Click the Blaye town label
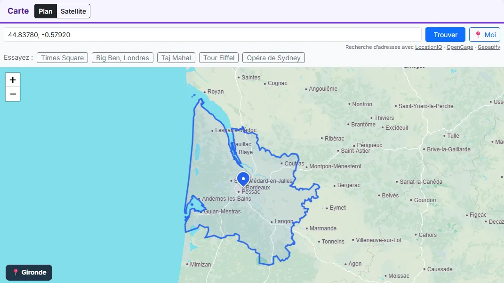504x283 pixels. point(246,152)
